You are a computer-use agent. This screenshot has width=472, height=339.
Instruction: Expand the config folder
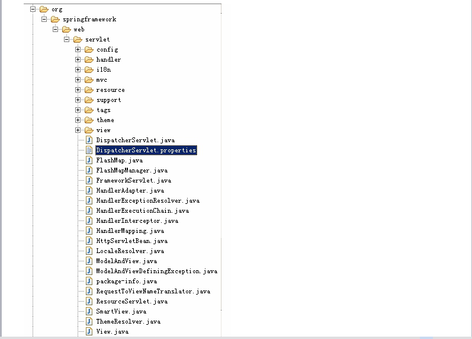click(x=78, y=49)
